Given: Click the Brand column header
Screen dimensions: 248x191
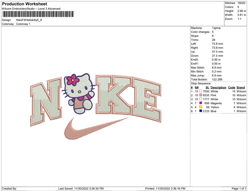Looking at the screenshot, I should point(241,87).
